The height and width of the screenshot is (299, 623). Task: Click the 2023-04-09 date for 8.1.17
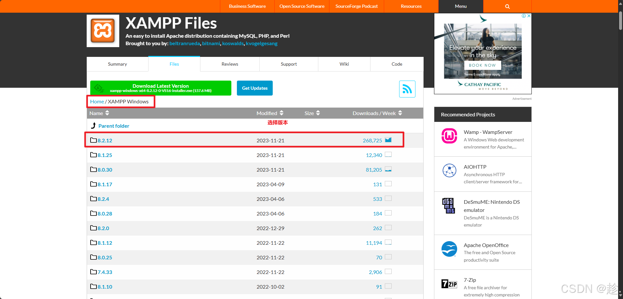click(270, 184)
